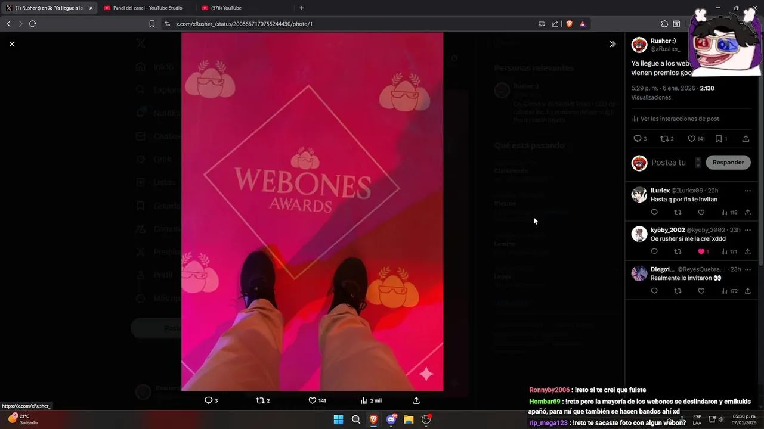Image resolution: width=764 pixels, height=429 pixels.
Task: Click share icon below the photo
Action: pyautogui.click(x=416, y=400)
